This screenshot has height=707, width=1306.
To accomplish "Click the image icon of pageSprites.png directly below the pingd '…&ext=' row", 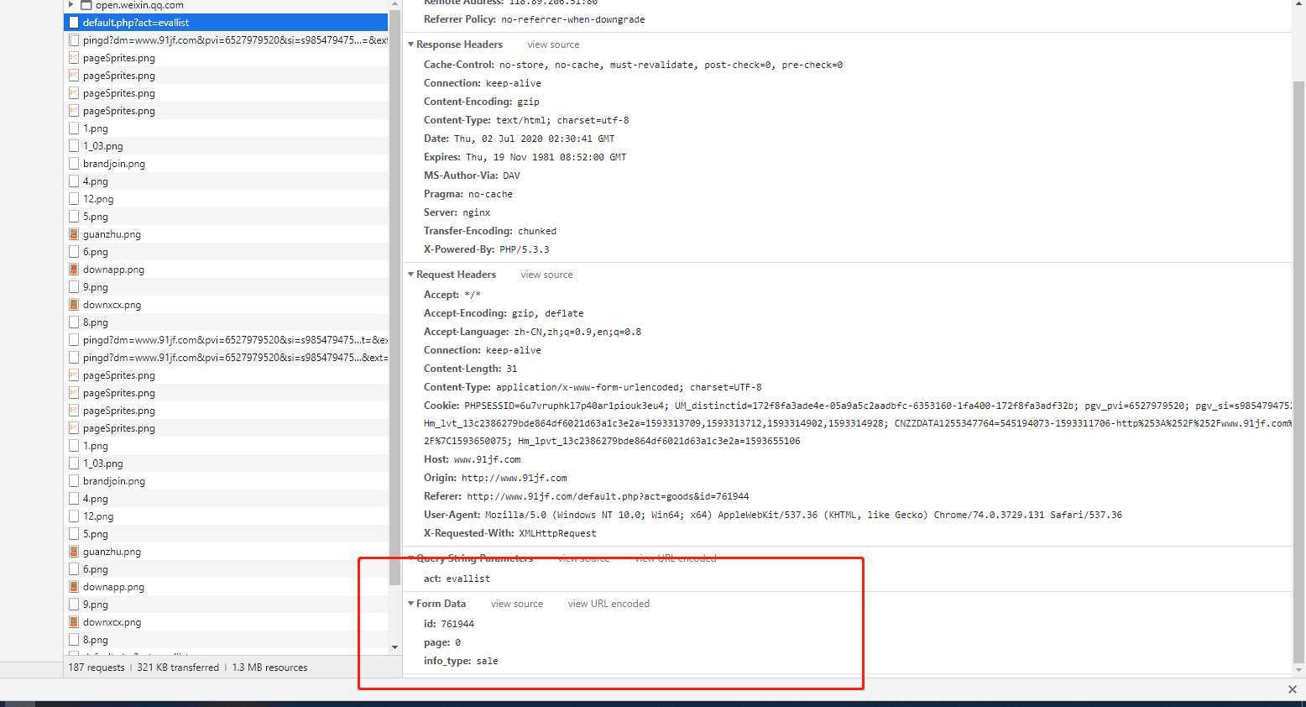I will click(74, 375).
